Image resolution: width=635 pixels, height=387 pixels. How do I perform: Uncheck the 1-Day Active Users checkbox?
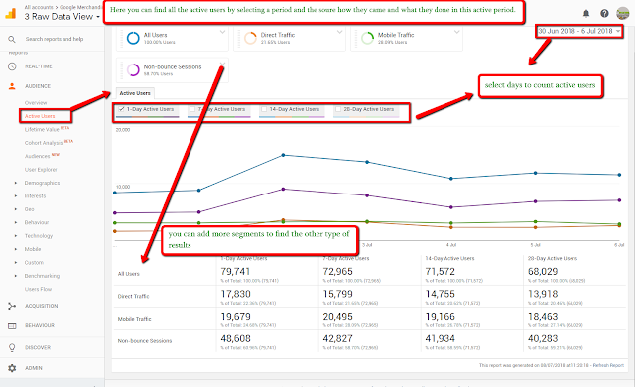point(121,109)
